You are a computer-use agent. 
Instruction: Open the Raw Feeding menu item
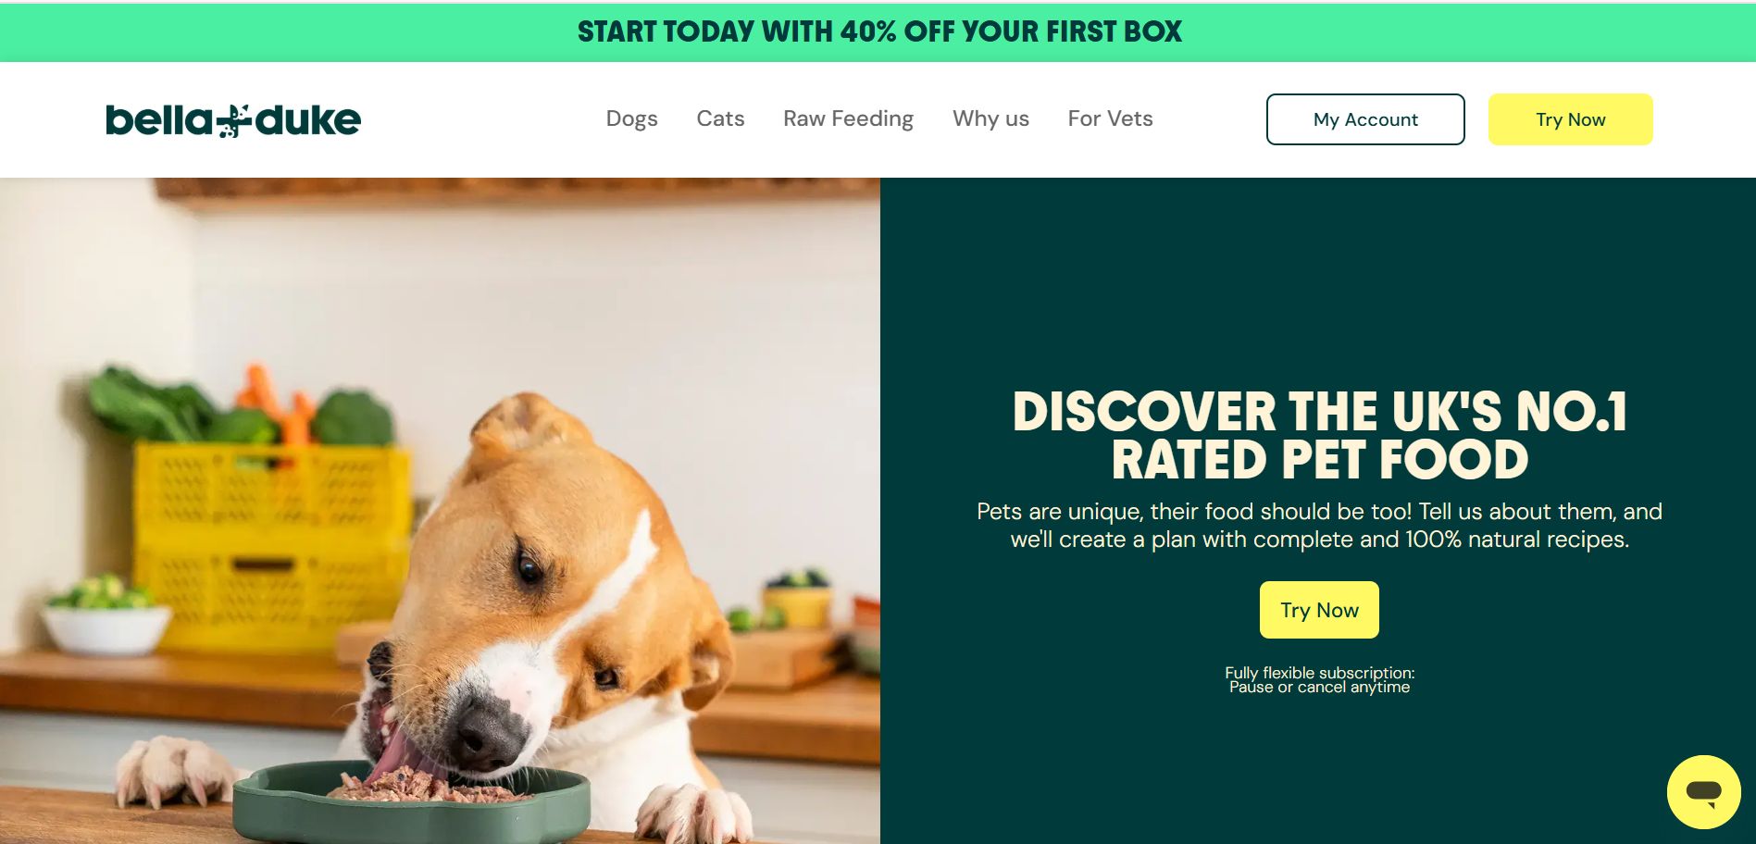click(x=848, y=118)
